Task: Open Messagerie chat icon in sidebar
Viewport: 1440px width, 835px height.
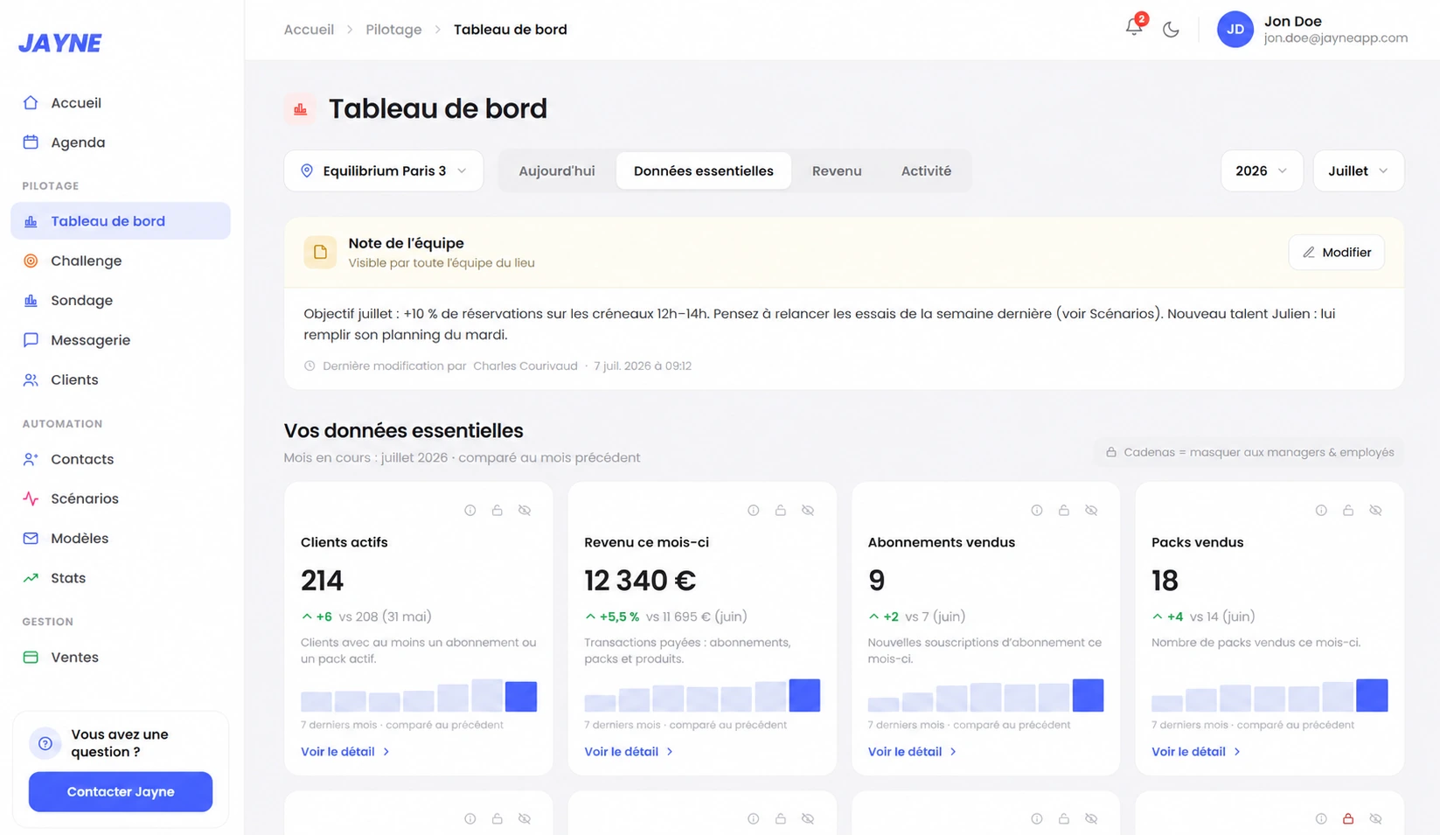Action: pyautogui.click(x=31, y=340)
